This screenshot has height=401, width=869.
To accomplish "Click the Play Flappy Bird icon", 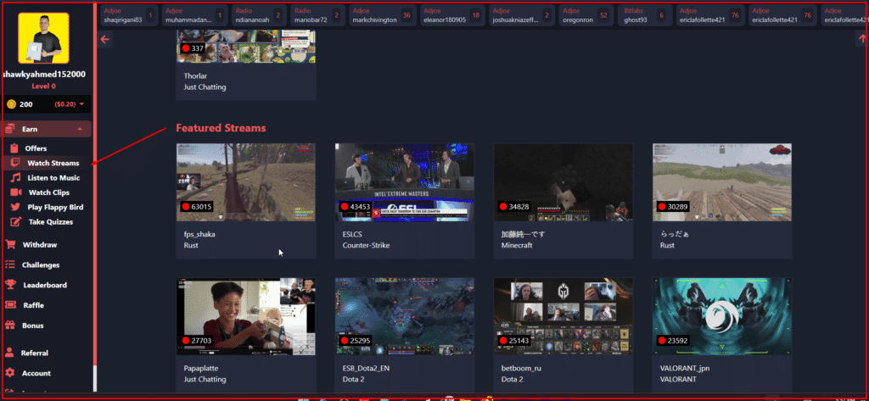I will [x=15, y=207].
